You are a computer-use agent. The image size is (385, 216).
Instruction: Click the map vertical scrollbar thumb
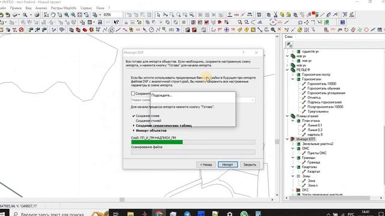point(277,142)
